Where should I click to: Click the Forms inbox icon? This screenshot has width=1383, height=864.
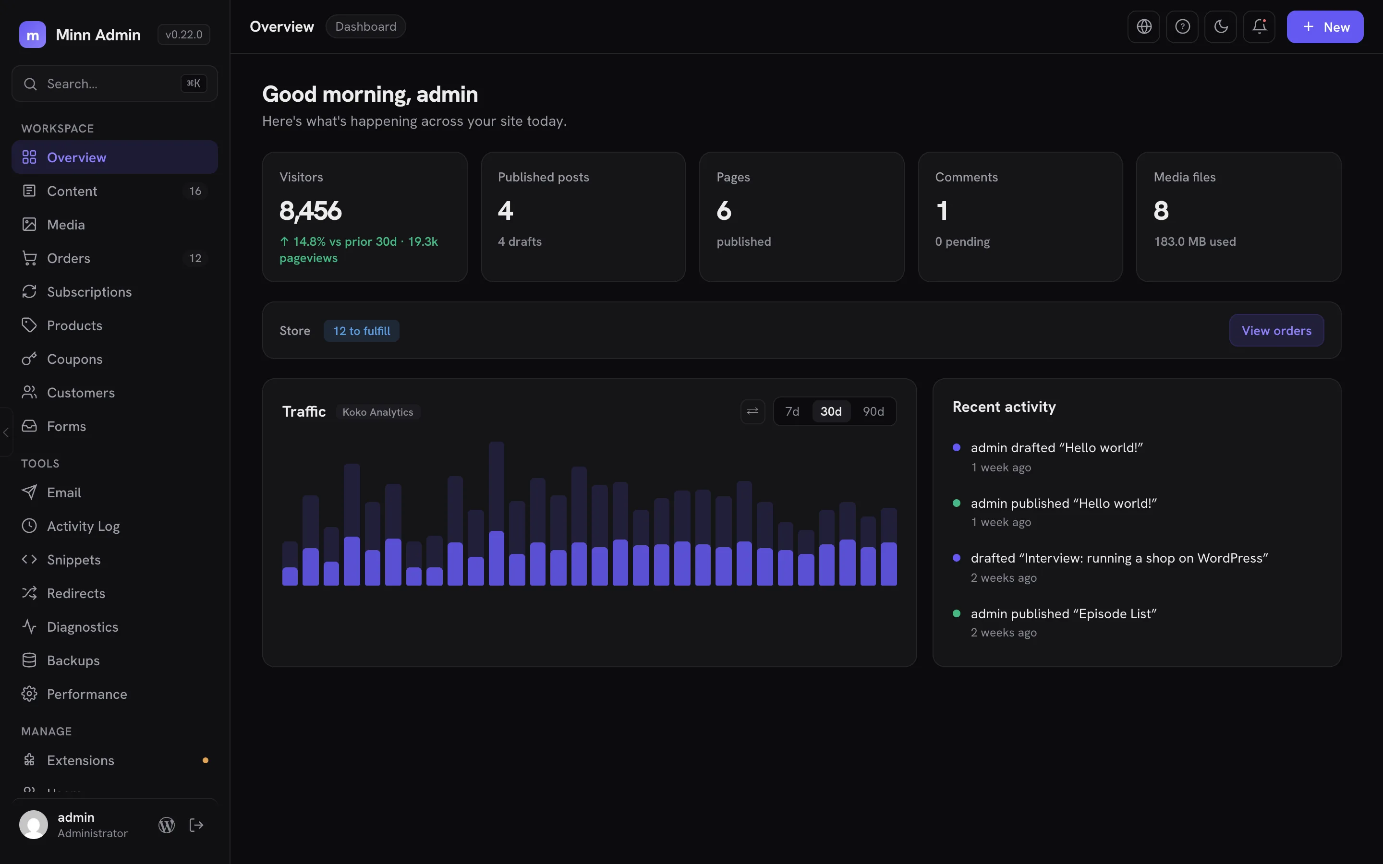click(29, 426)
